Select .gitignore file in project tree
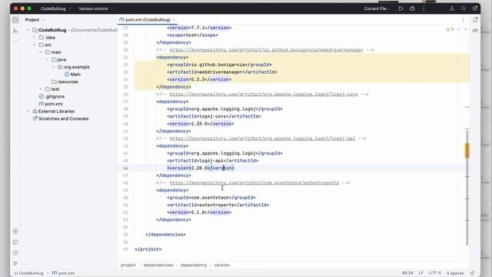Viewport: 492px width, 277px height. (x=52, y=96)
